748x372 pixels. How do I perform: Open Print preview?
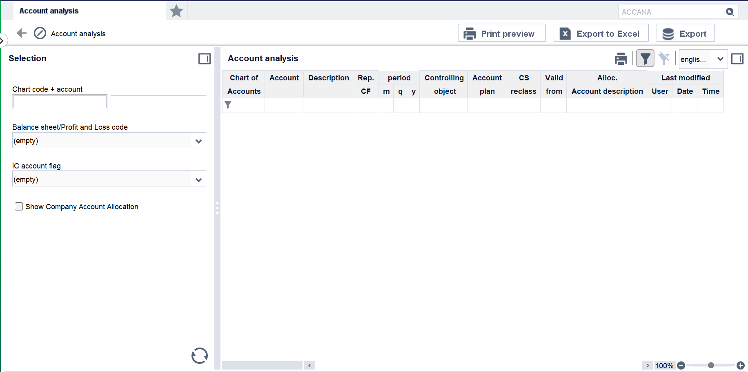pos(502,33)
